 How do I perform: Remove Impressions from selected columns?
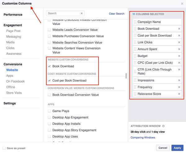pyautogui.click(x=179, y=80)
